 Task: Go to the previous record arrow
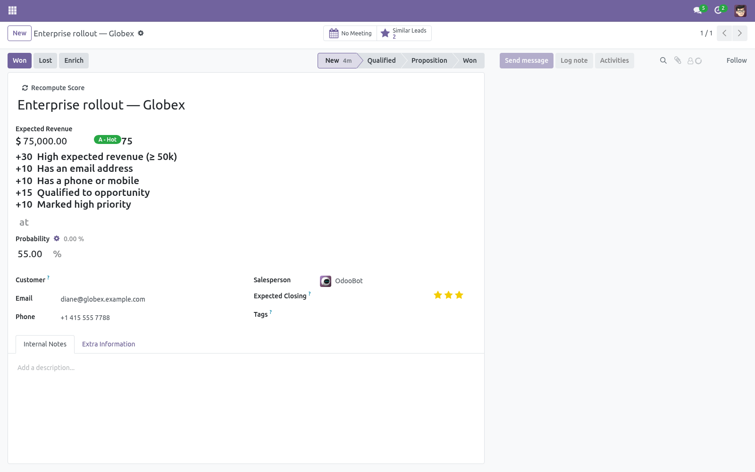pos(724,33)
